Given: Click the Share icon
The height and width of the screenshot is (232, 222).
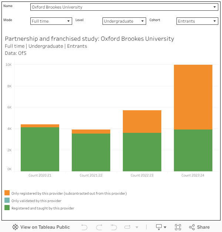Looking at the screenshot, I should tap(199, 227).
